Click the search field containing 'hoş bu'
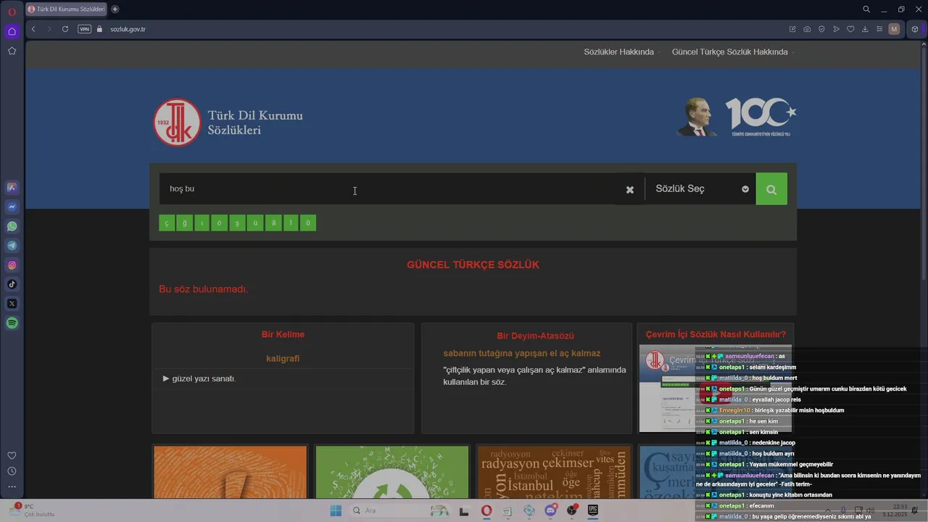Viewport: 928px width, 522px height. pyautogui.click(x=388, y=188)
